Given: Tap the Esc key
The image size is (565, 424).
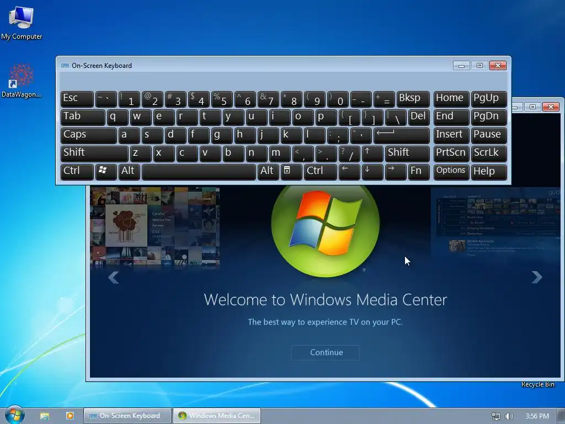Looking at the screenshot, I should pyautogui.click(x=77, y=99).
